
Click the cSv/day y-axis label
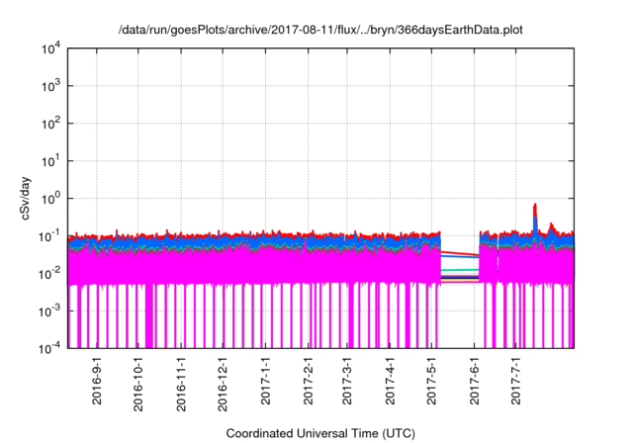[x=25, y=198]
